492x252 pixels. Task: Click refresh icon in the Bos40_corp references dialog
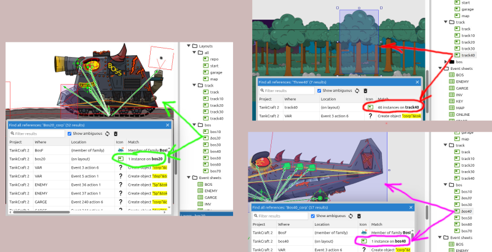pyautogui.click(x=349, y=216)
